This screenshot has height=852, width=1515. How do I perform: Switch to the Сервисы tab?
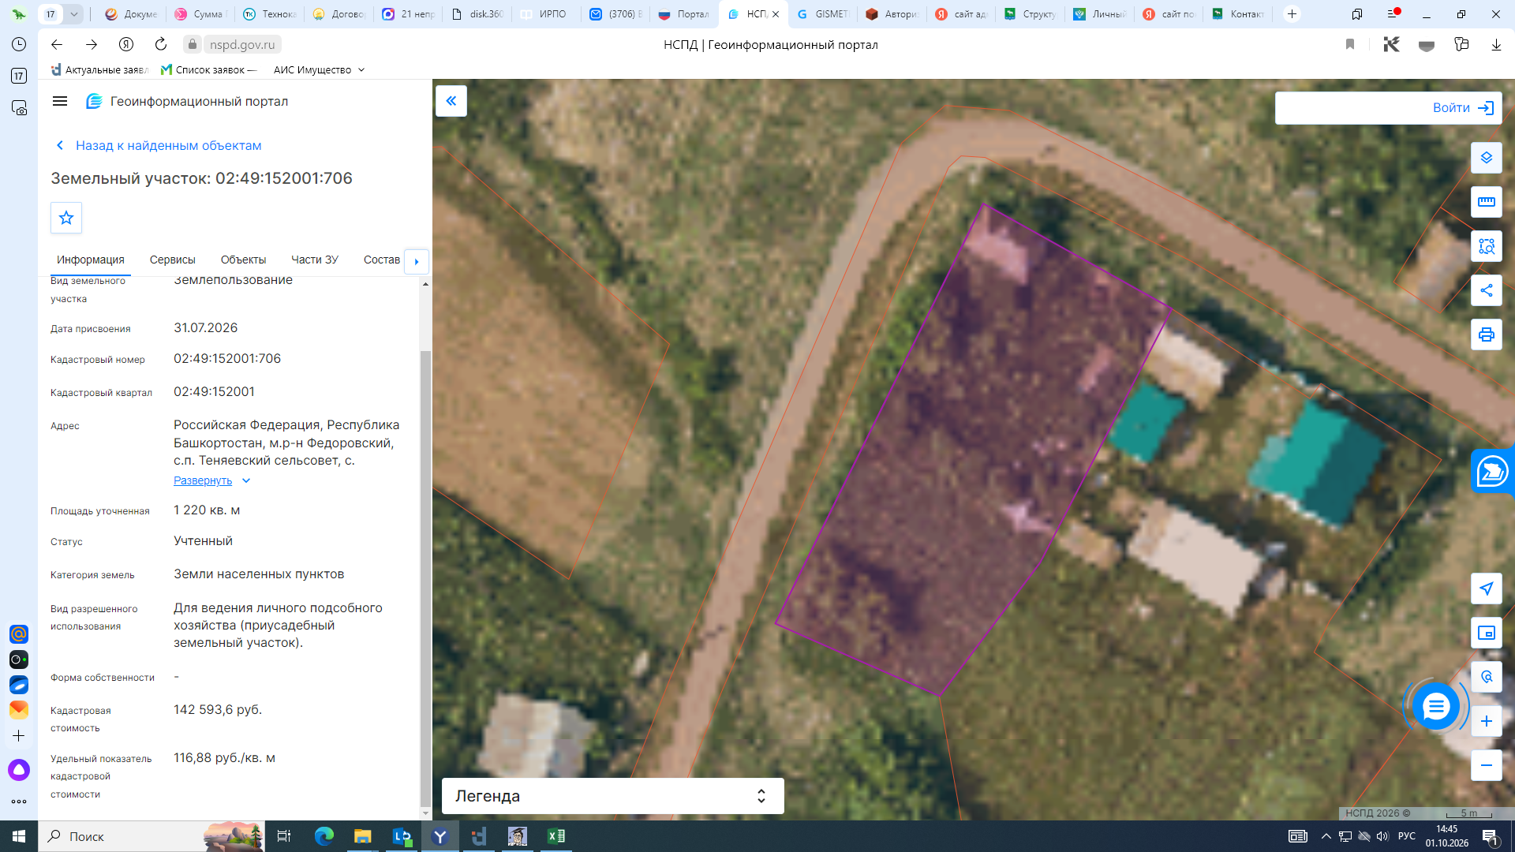172,260
